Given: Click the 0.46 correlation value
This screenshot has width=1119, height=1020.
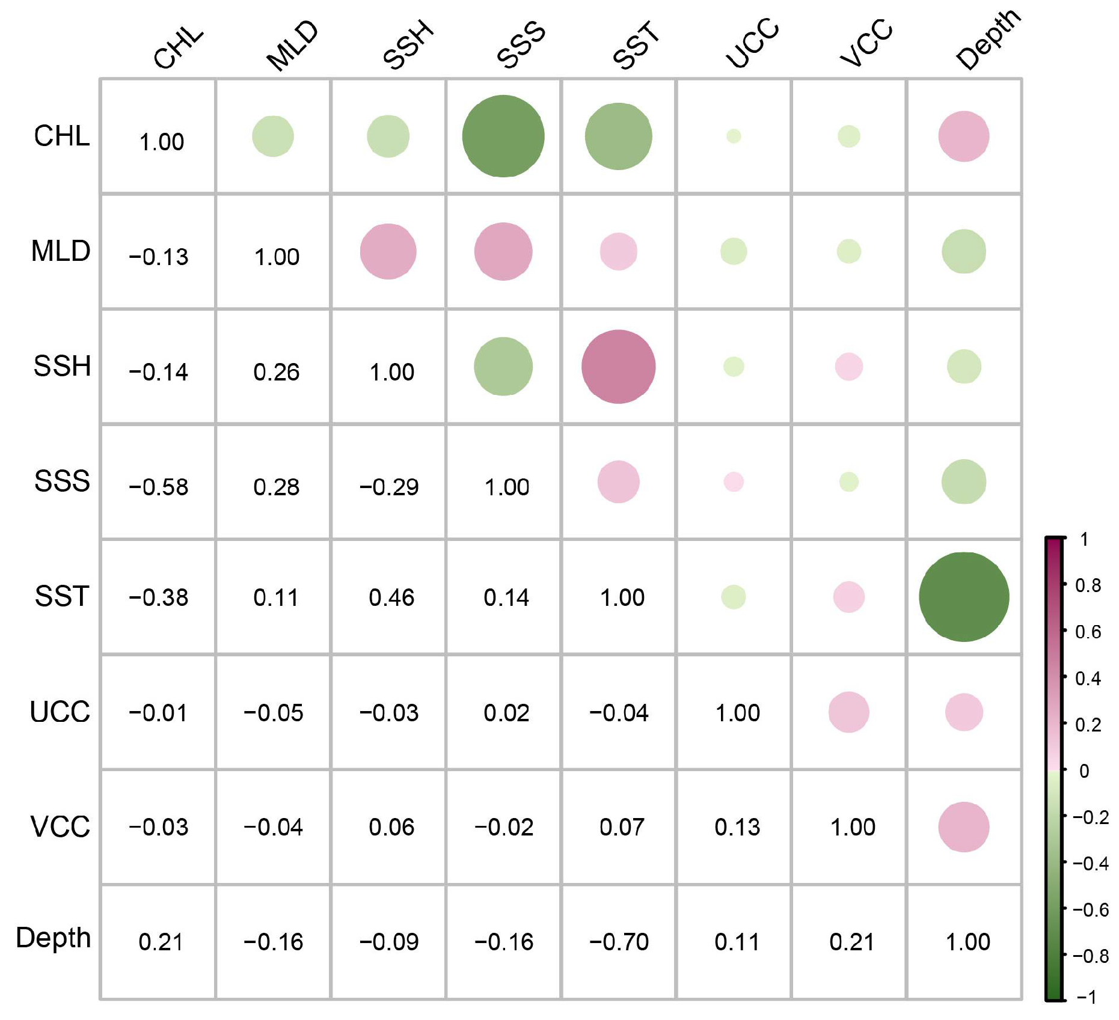Looking at the screenshot, I should point(391,597).
